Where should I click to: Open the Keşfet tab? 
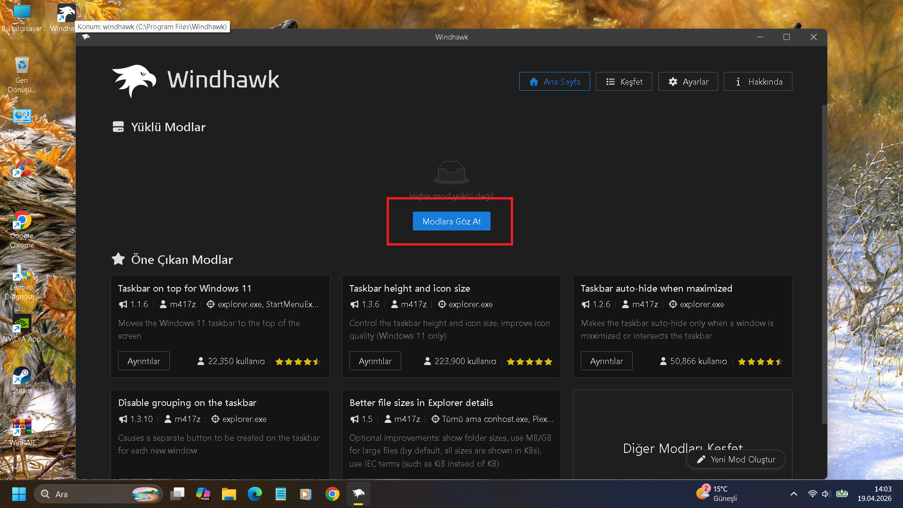[x=624, y=81]
